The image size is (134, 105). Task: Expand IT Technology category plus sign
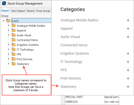pos(128,62)
